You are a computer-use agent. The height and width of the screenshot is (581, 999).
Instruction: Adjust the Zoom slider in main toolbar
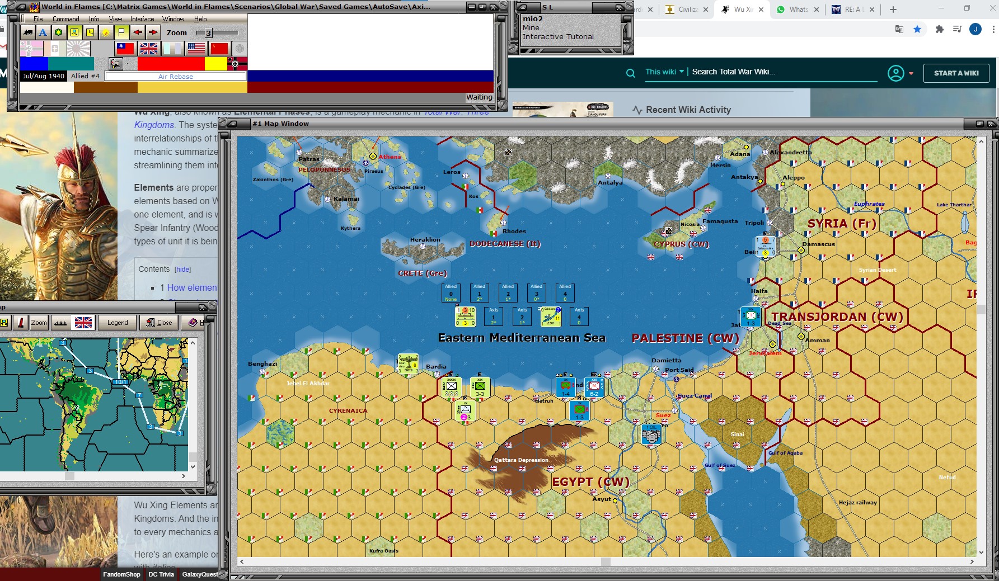pos(208,33)
